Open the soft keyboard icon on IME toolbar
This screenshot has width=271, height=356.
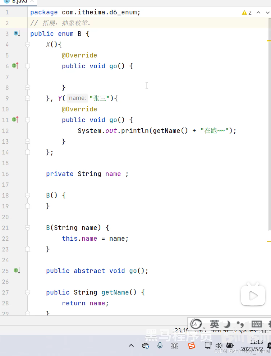click(257, 324)
